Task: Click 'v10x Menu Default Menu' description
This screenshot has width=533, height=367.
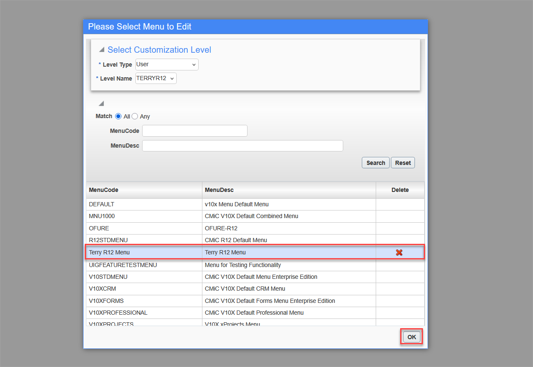Action: pos(237,204)
